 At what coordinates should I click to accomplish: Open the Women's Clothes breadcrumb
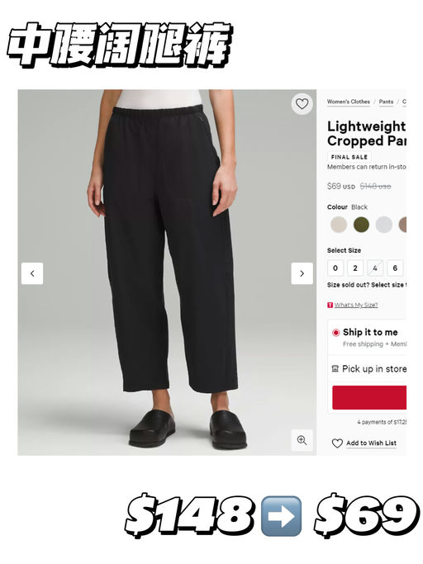(348, 102)
